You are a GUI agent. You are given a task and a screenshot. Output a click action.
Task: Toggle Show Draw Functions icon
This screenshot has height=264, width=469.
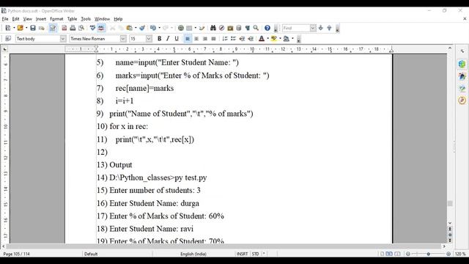202,28
